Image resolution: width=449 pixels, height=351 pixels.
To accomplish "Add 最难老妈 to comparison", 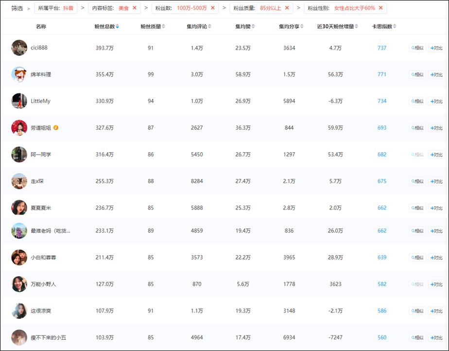I will coord(436,231).
